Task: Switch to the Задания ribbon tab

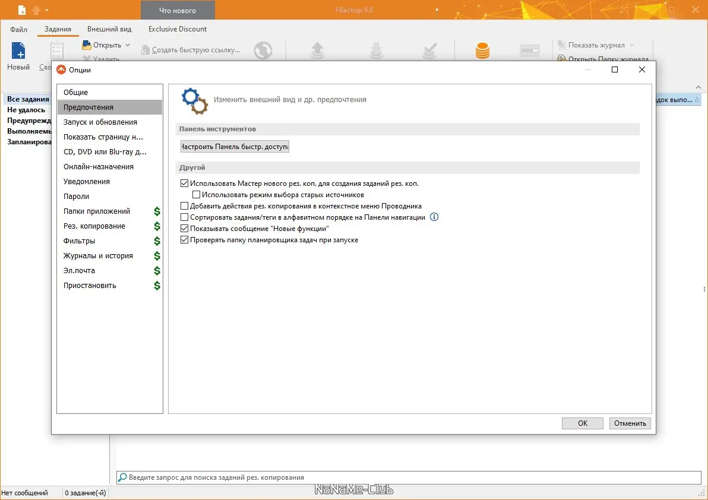Action: (58, 29)
